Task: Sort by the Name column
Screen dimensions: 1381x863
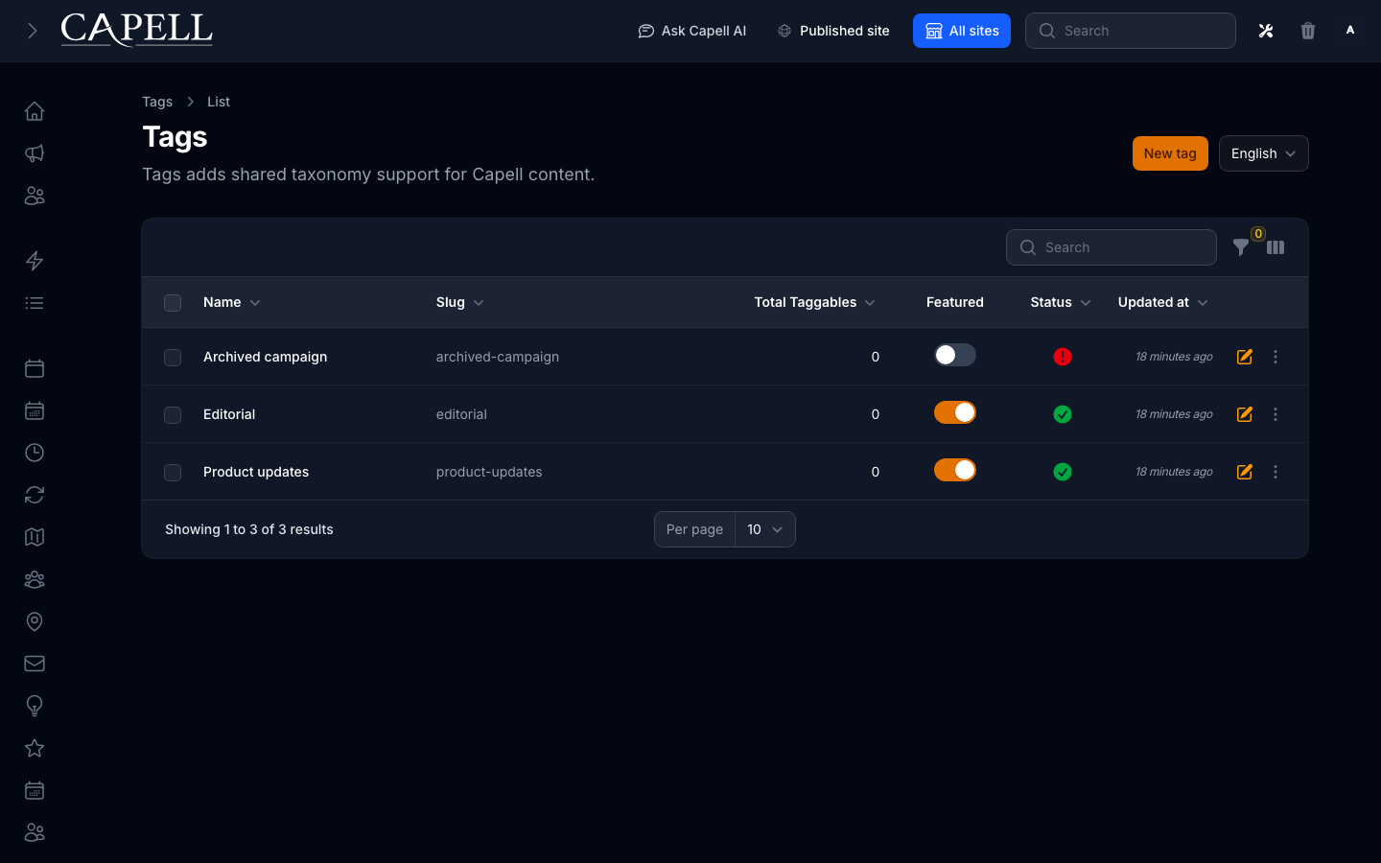Action: [231, 302]
